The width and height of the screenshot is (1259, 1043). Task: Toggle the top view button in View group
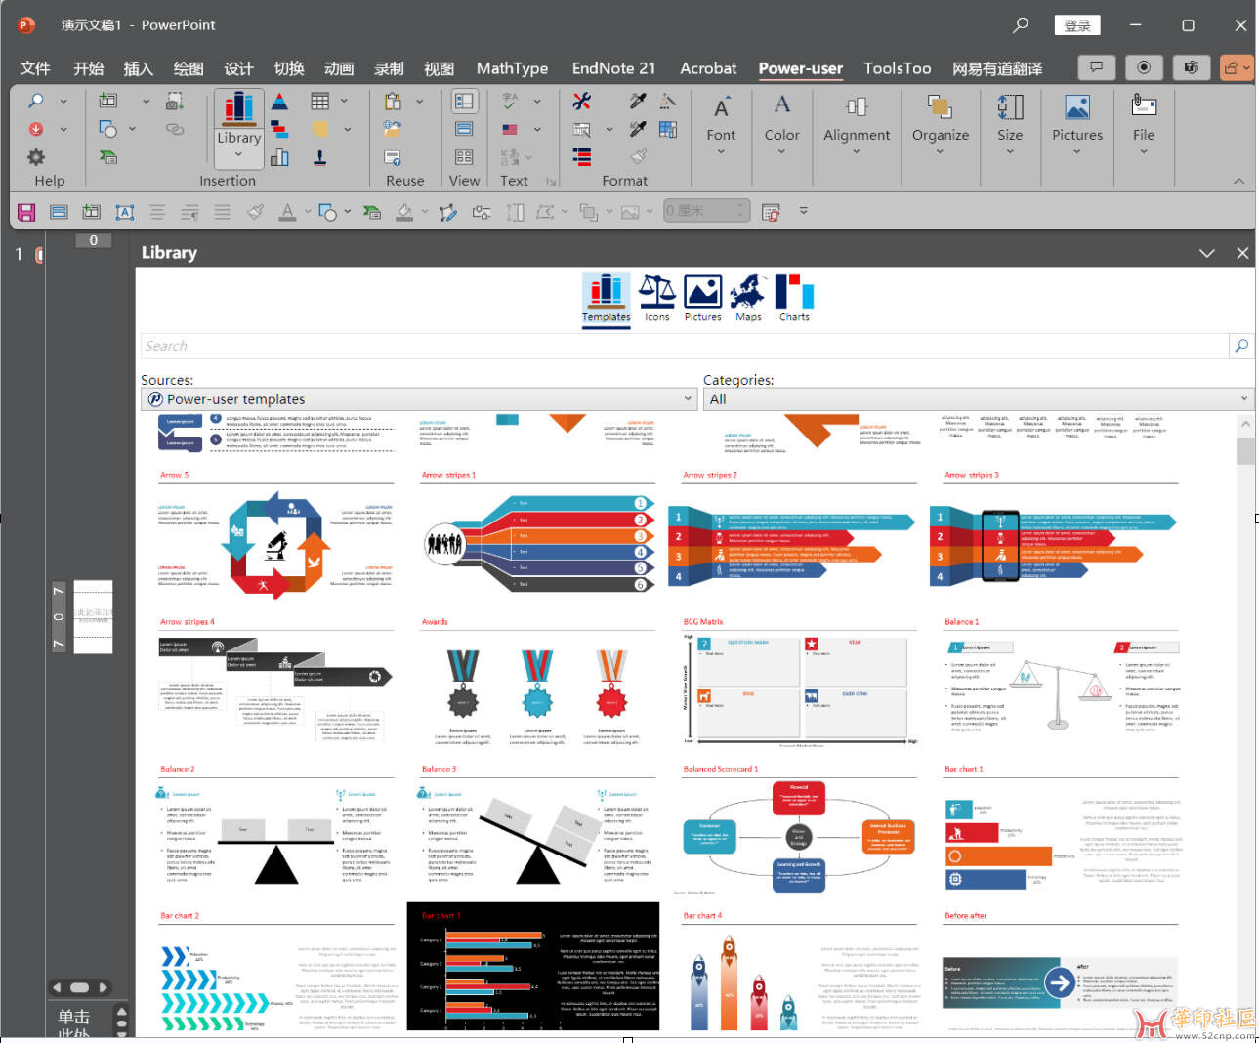tap(464, 101)
